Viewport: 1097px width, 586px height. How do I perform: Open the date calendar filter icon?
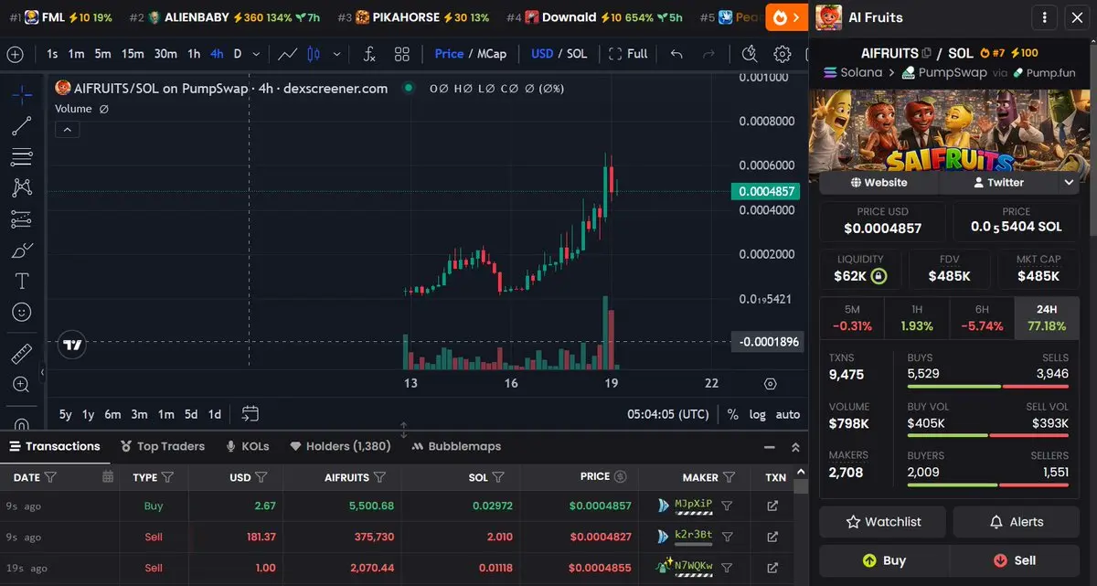click(x=108, y=476)
